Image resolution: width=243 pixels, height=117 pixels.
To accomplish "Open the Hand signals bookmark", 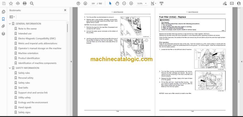I will (25, 107).
